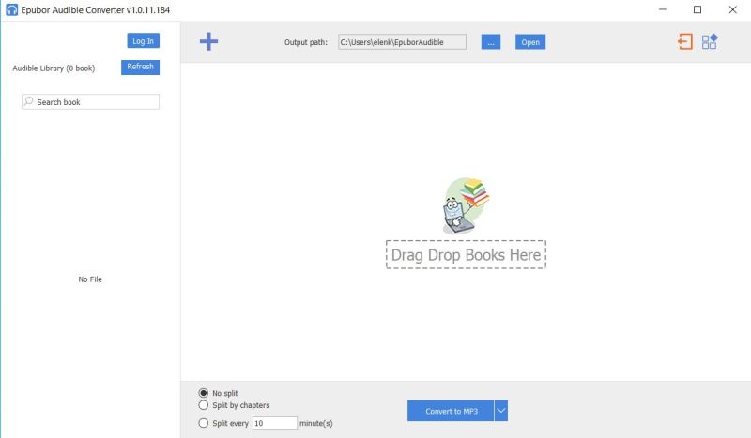Select the No split radio button

204,393
